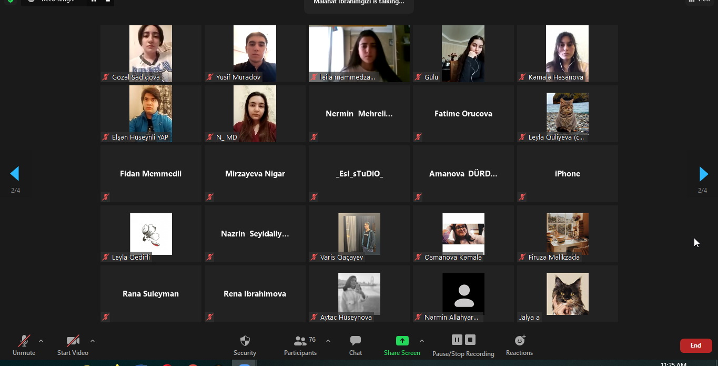
Task: Click the red End button
Action: (x=696, y=345)
